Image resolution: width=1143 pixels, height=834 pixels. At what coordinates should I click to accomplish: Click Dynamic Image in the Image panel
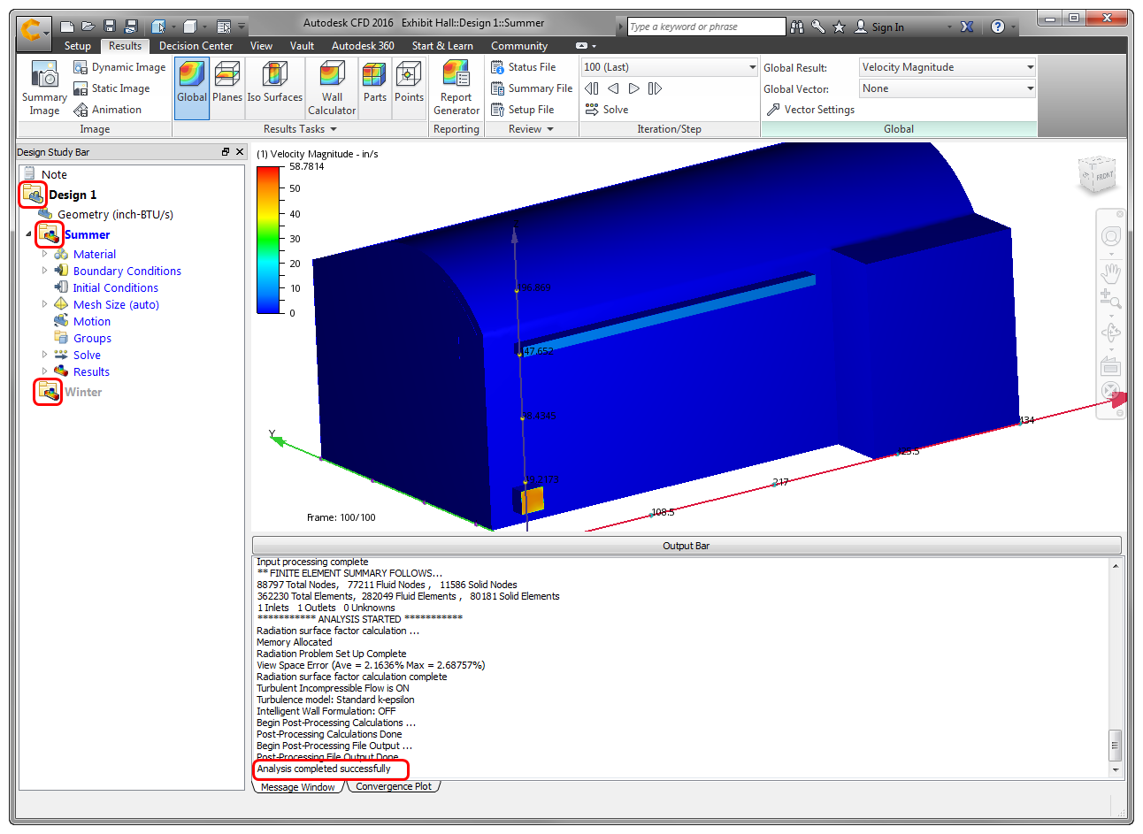pos(119,67)
